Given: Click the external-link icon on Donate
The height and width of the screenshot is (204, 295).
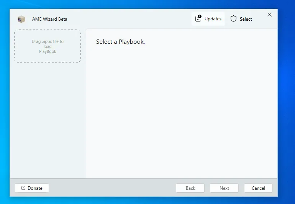Looking at the screenshot, I should coord(23,188).
